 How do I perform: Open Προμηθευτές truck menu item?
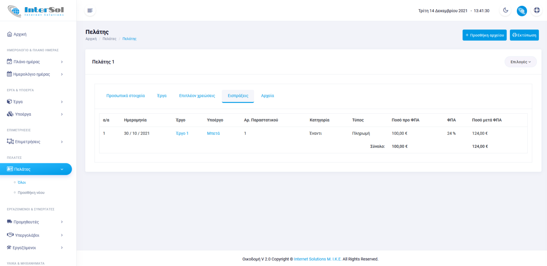(x=35, y=222)
